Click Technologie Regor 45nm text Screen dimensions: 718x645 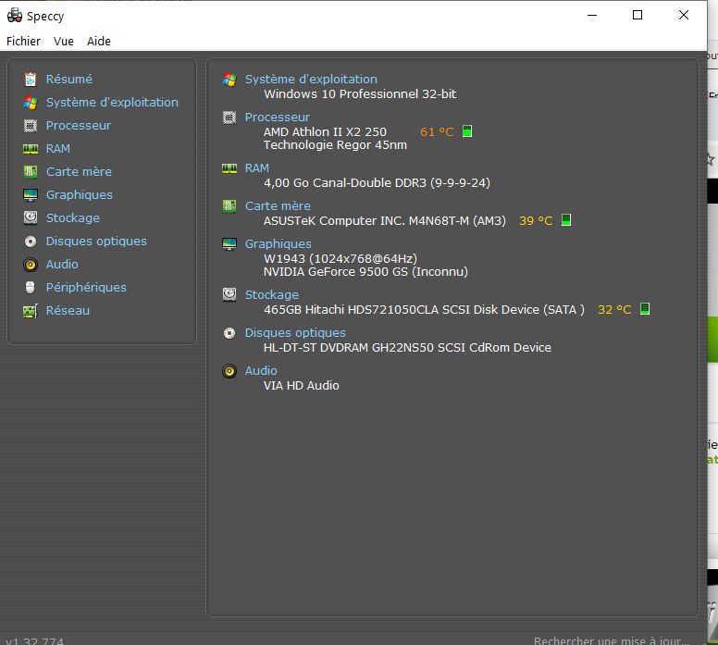click(335, 145)
